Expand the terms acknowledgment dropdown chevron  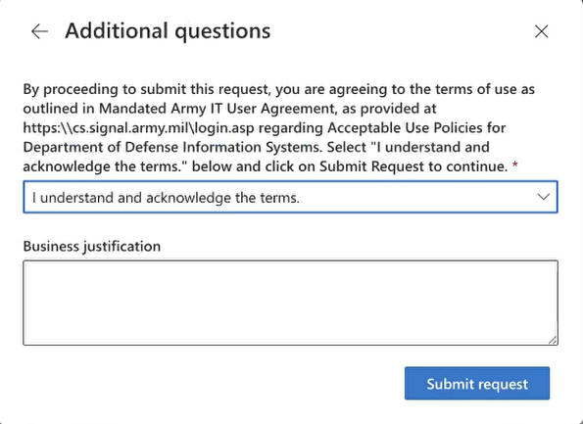point(543,197)
